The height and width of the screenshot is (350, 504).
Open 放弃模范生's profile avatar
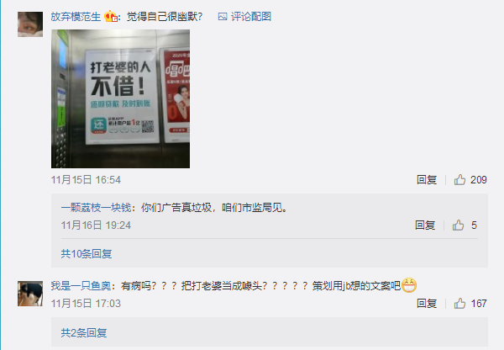tap(30, 24)
